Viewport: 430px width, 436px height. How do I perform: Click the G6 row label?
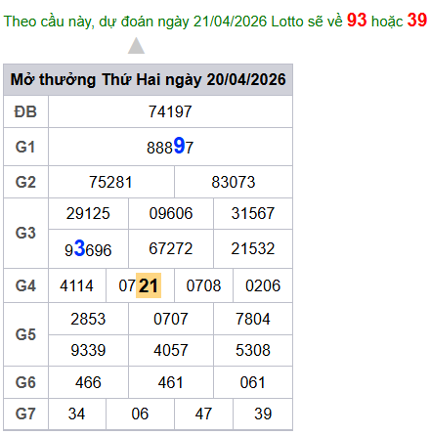point(25,382)
